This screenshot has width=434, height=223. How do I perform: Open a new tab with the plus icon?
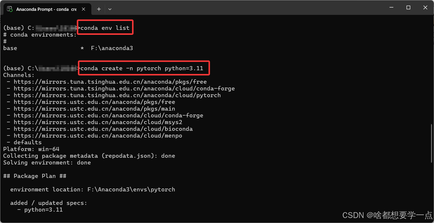[x=99, y=9]
